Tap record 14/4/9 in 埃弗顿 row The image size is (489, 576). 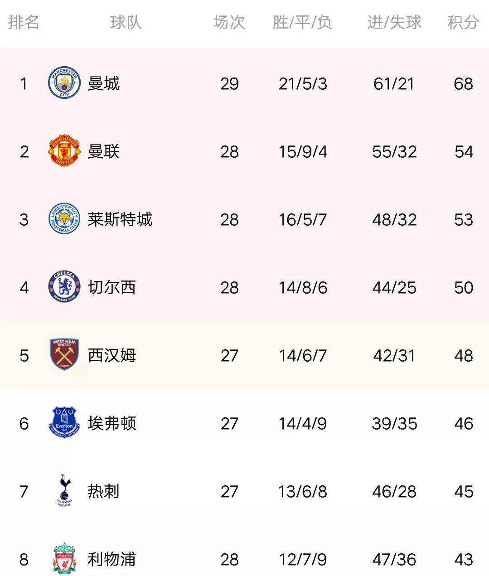pyautogui.click(x=303, y=424)
